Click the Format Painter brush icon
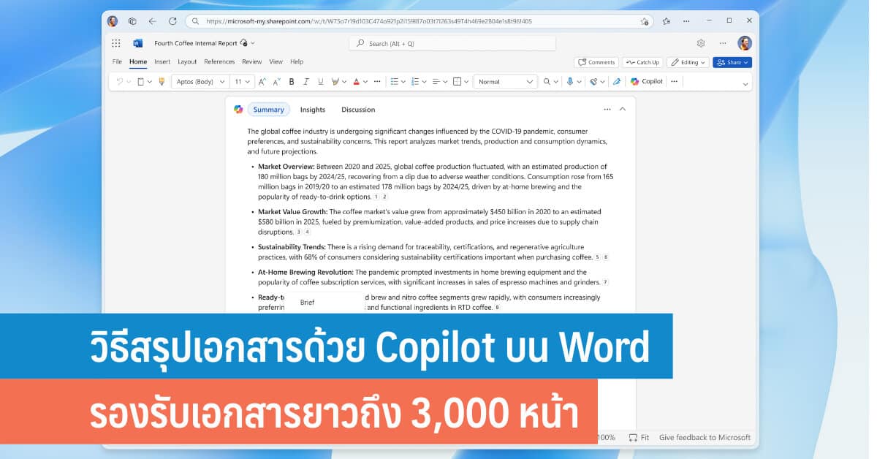 pyautogui.click(x=162, y=82)
